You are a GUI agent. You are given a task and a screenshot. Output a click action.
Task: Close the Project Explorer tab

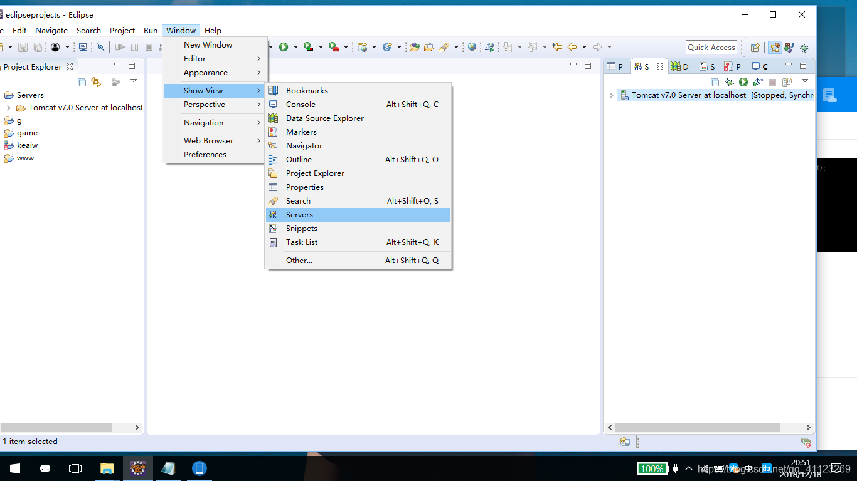click(x=70, y=66)
